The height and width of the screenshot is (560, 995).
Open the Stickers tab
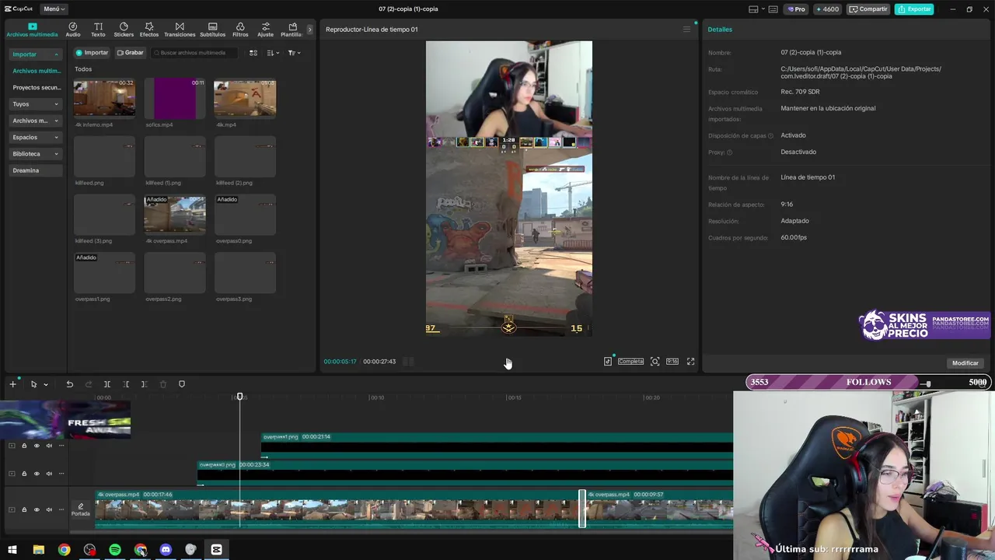click(x=124, y=30)
